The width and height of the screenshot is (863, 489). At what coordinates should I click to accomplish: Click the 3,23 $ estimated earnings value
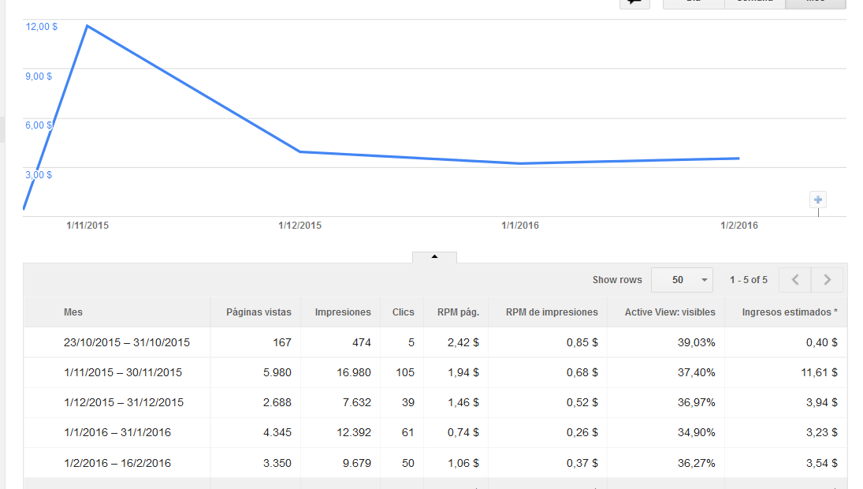[x=822, y=432]
